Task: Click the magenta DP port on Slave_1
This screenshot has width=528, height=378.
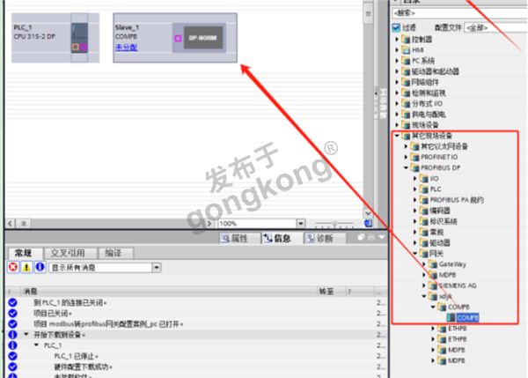Action: pos(178,39)
